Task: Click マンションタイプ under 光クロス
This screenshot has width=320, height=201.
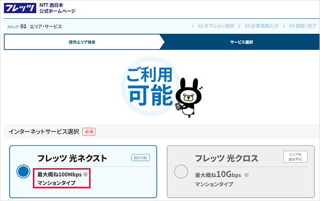Action: tap(214, 184)
